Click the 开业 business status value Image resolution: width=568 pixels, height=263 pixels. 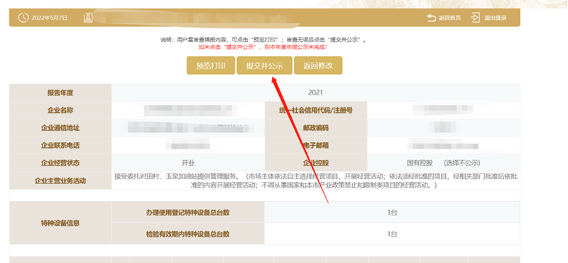click(188, 163)
